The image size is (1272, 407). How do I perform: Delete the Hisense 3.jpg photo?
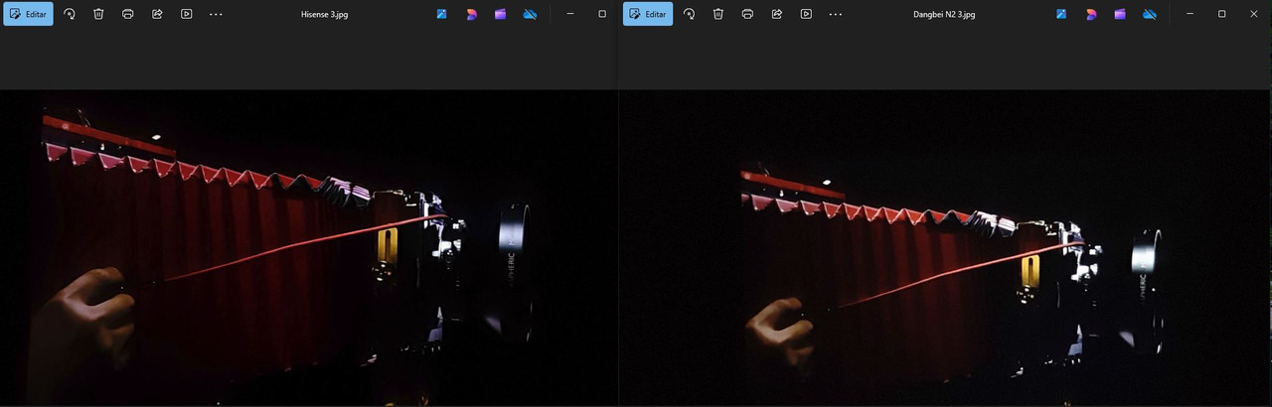point(98,14)
